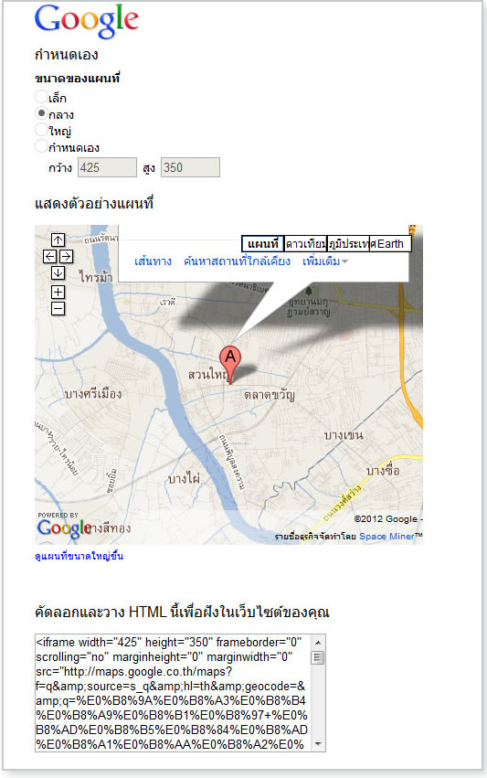Click the บางซื่อ label on map
Screen dimensions: 487x778
(x=383, y=471)
